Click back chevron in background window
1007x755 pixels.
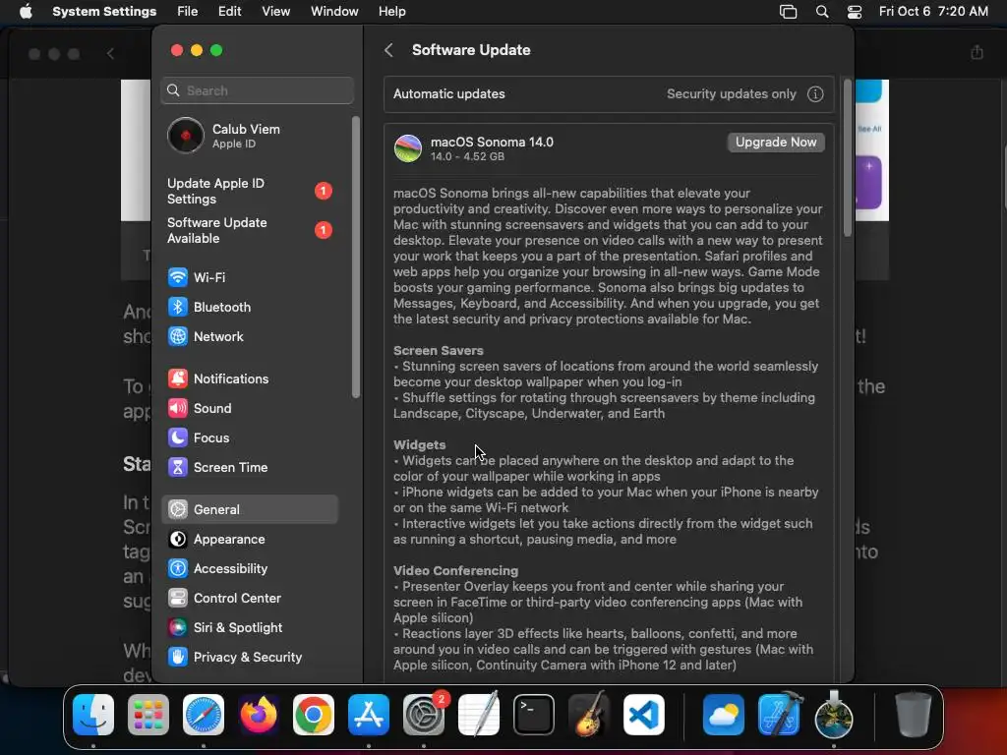110,53
